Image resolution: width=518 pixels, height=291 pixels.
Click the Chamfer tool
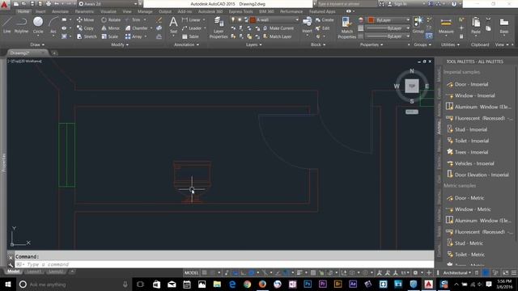(x=137, y=28)
